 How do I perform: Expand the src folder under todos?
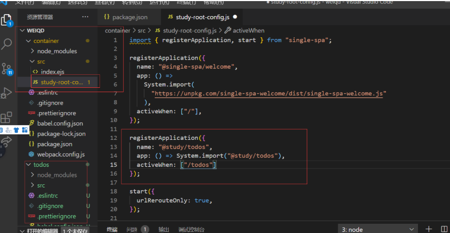pyautogui.click(x=33, y=185)
